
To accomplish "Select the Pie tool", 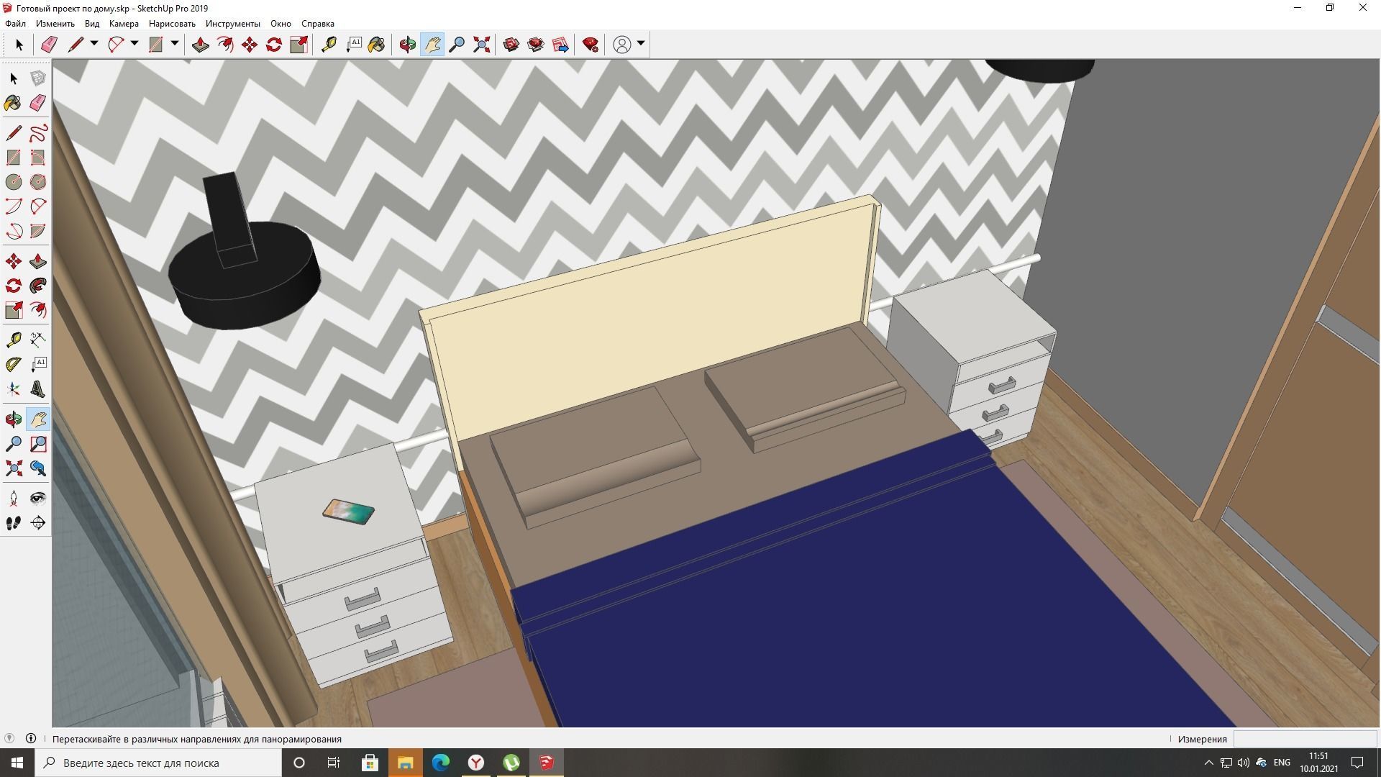I will pos(38,230).
